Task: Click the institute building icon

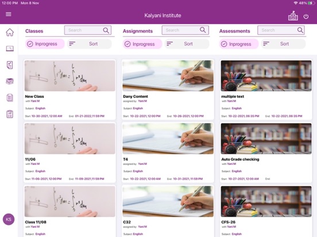Action: tap(293, 15)
